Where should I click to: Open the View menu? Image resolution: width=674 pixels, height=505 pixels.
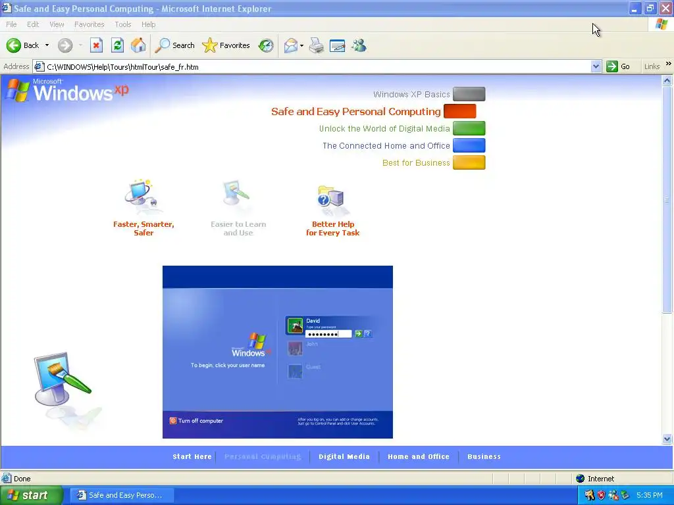click(x=57, y=24)
